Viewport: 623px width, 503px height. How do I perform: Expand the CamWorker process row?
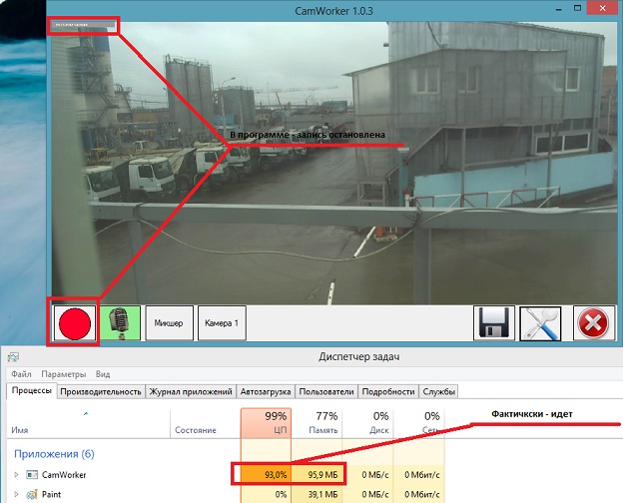tap(15, 473)
